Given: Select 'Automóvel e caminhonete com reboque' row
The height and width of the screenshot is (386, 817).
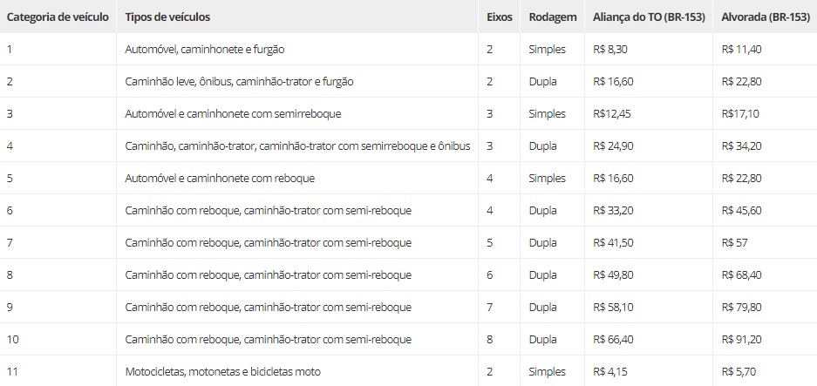Looking at the screenshot, I should click(408, 178).
